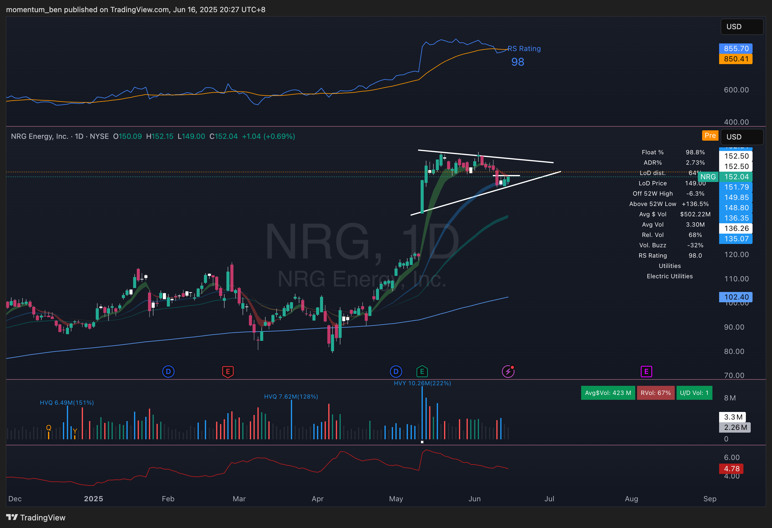Click the U/D Vol: 1 indicator badge

[694, 393]
